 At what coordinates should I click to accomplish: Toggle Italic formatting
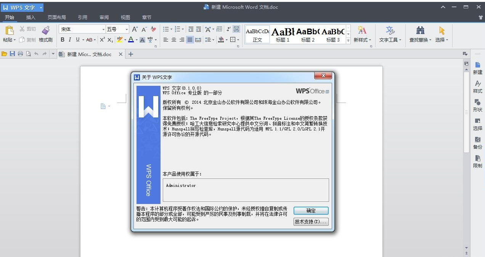(70, 40)
